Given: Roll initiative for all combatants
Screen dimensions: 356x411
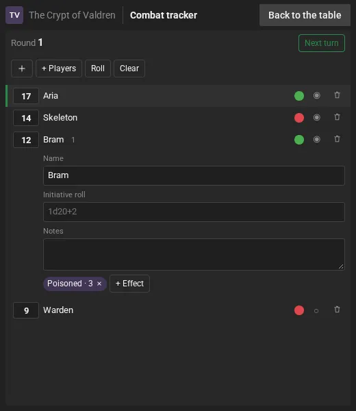Looking at the screenshot, I should coord(98,68).
